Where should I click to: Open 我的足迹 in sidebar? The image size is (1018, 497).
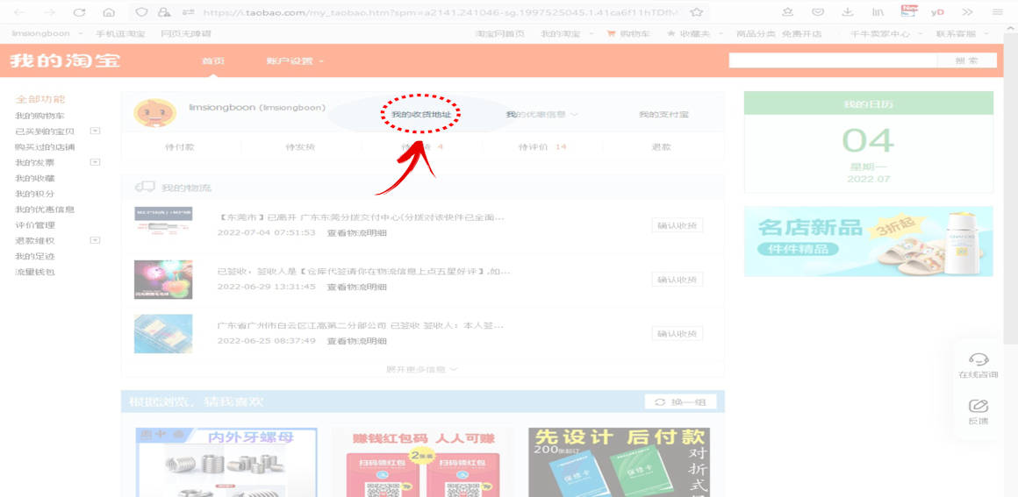click(x=35, y=256)
